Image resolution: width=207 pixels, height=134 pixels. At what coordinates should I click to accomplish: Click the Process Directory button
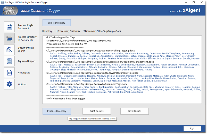point(57,111)
